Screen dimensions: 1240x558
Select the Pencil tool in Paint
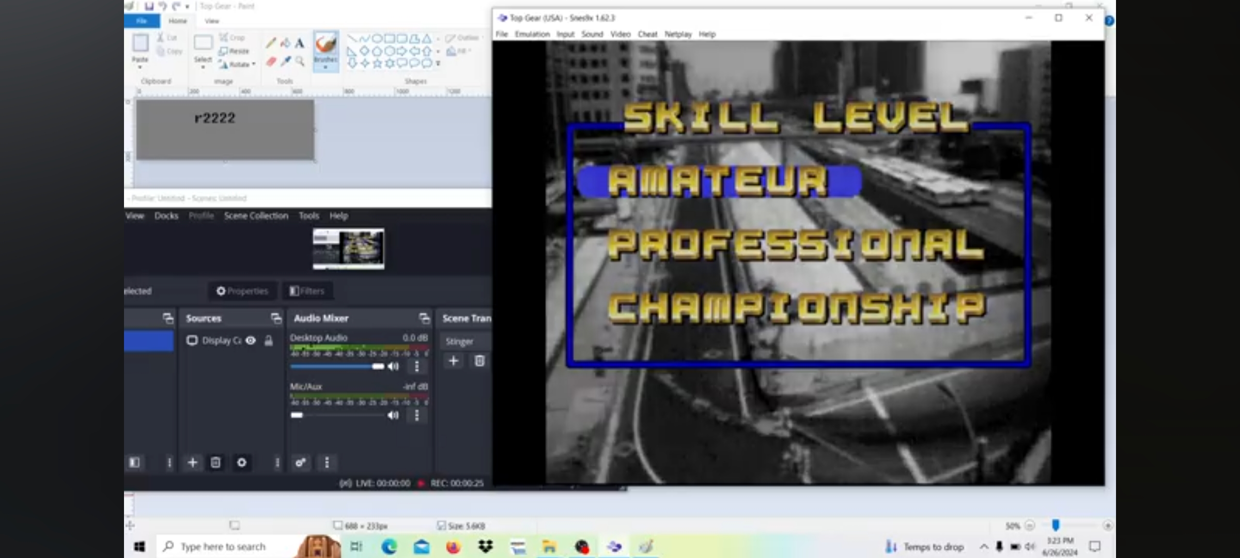271,43
